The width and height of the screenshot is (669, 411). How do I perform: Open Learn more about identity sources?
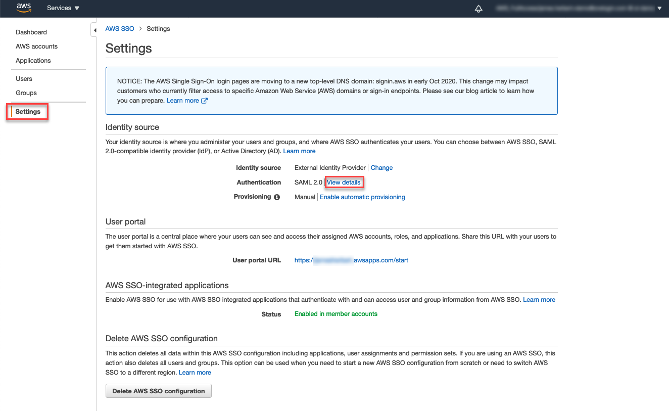[299, 151]
